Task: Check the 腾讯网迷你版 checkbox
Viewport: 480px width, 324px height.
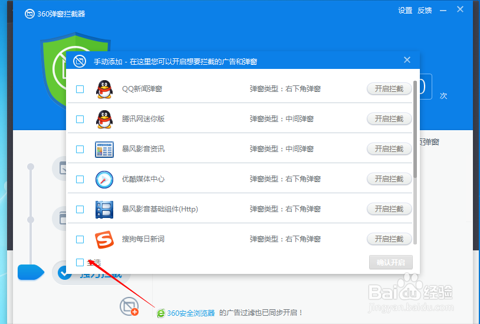Action: 80,119
